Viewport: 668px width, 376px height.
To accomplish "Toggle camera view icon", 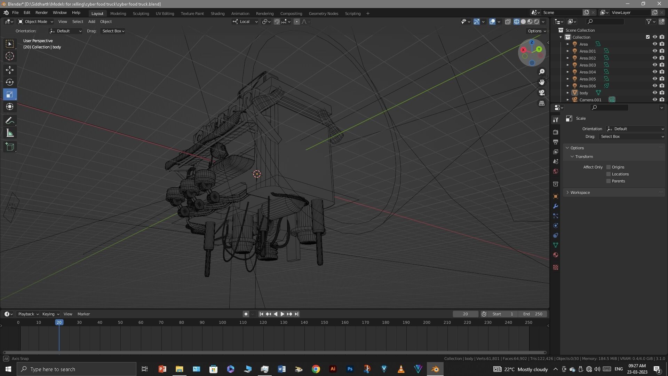I will [542, 93].
